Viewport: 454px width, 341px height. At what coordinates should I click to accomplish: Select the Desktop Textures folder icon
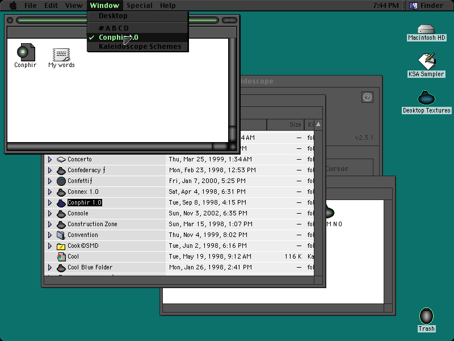426,98
